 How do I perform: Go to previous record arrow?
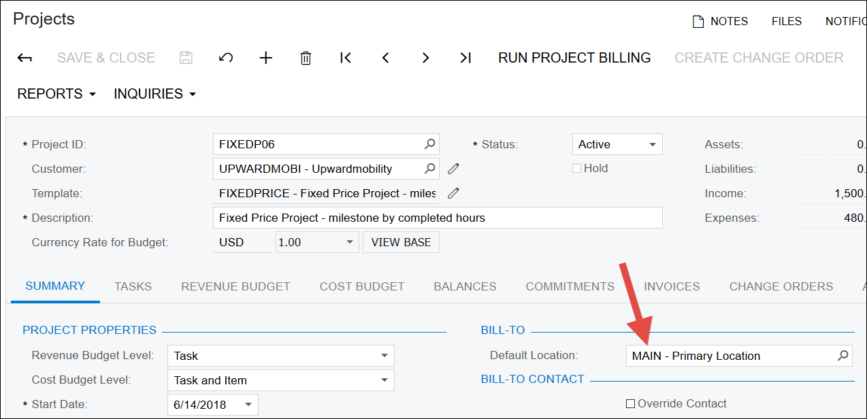[385, 58]
